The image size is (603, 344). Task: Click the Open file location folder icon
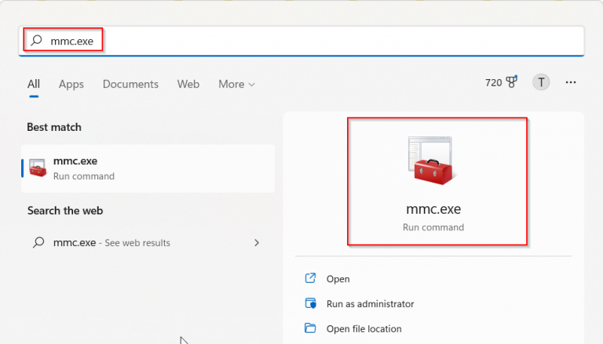[x=310, y=328]
